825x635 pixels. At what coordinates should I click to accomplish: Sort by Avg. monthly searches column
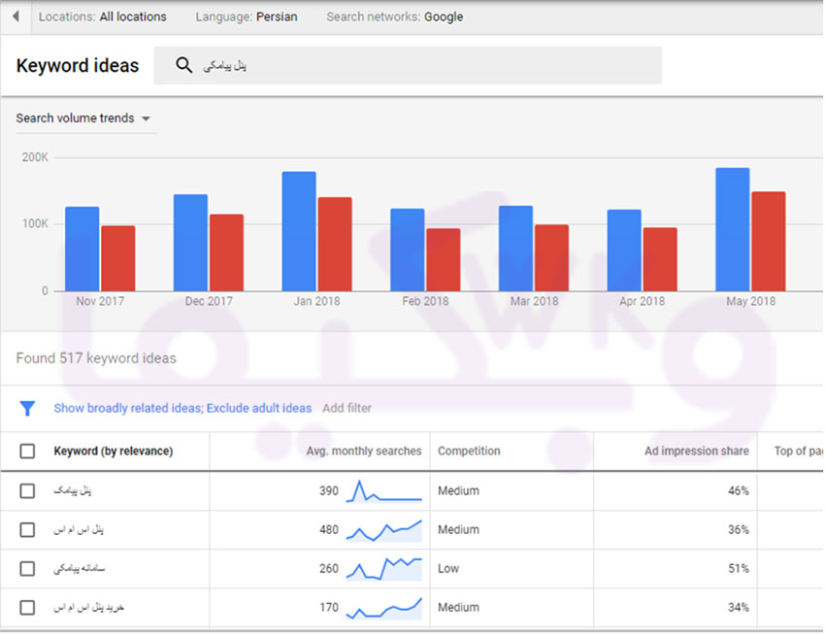tap(364, 451)
